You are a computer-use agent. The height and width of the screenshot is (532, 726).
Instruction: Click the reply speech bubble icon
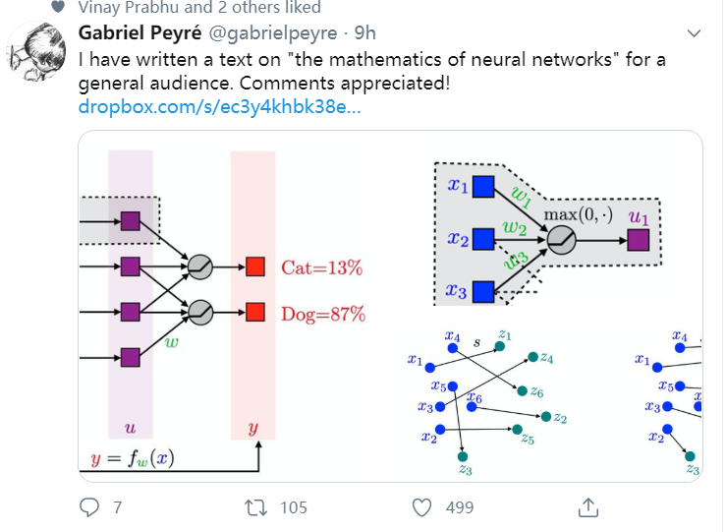[x=89, y=507]
